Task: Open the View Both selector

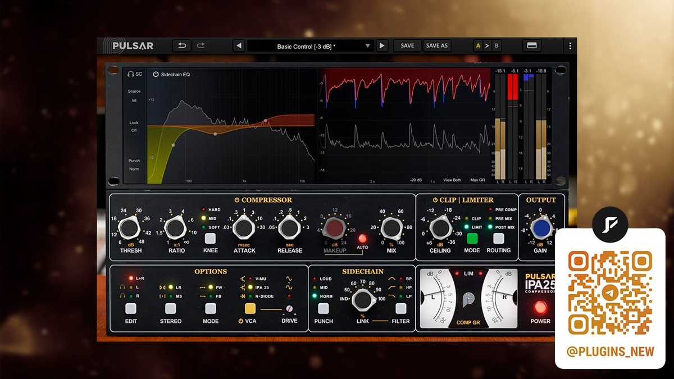Action: pyautogui.click(x=452, y=180)
